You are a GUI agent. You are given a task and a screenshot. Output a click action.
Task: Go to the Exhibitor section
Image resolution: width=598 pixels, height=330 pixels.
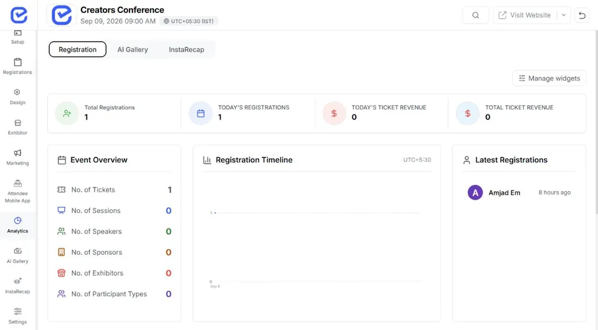pyautogui.click(x=17, y=127)
